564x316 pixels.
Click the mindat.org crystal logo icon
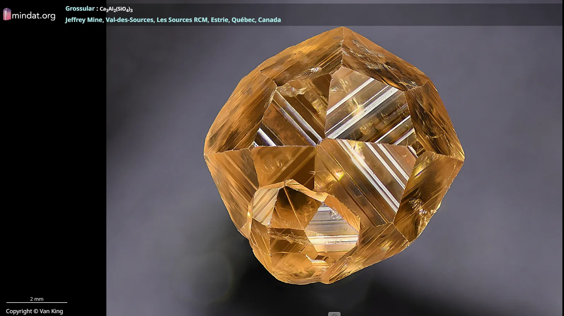(7, 14)
